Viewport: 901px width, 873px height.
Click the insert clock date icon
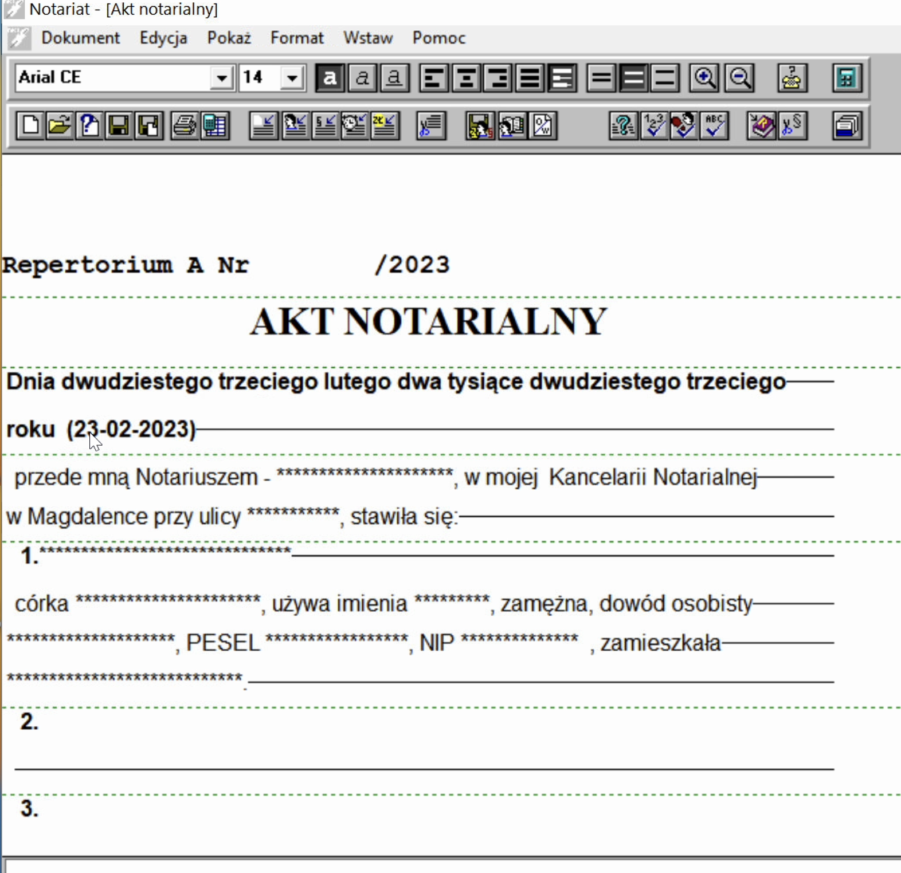(354, 125)
